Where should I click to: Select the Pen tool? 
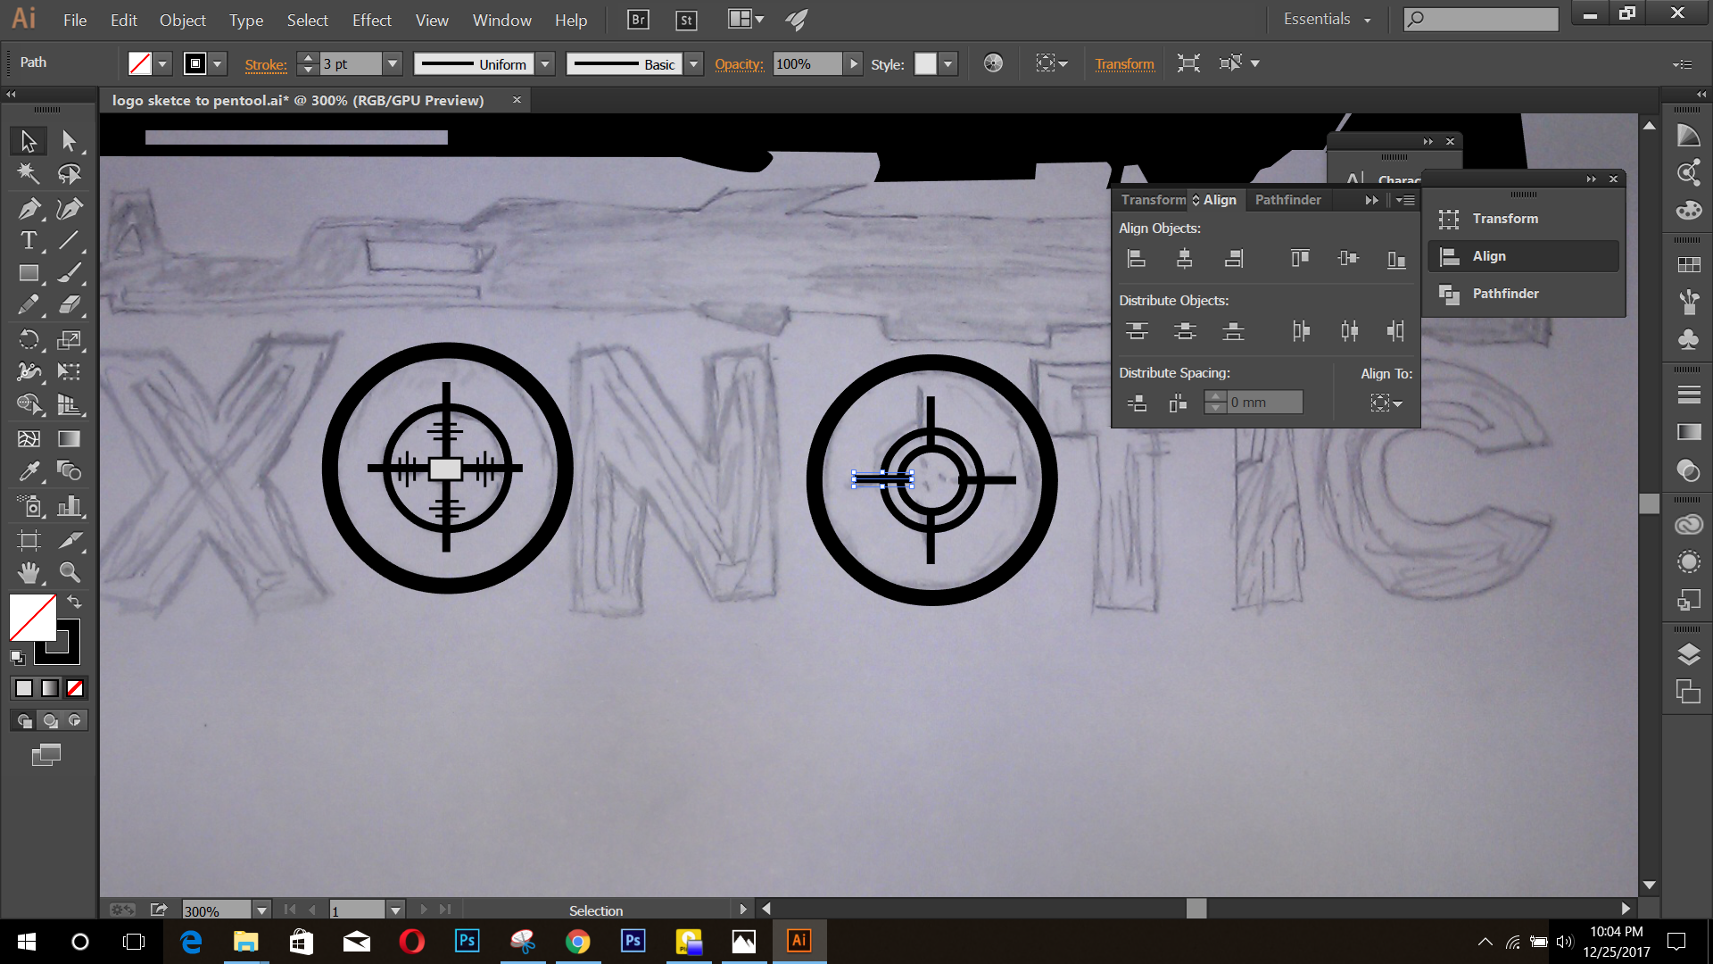[29, 208]
